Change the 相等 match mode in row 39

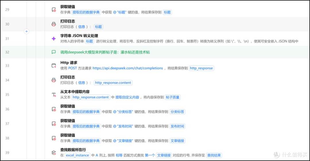pos(119,155)
